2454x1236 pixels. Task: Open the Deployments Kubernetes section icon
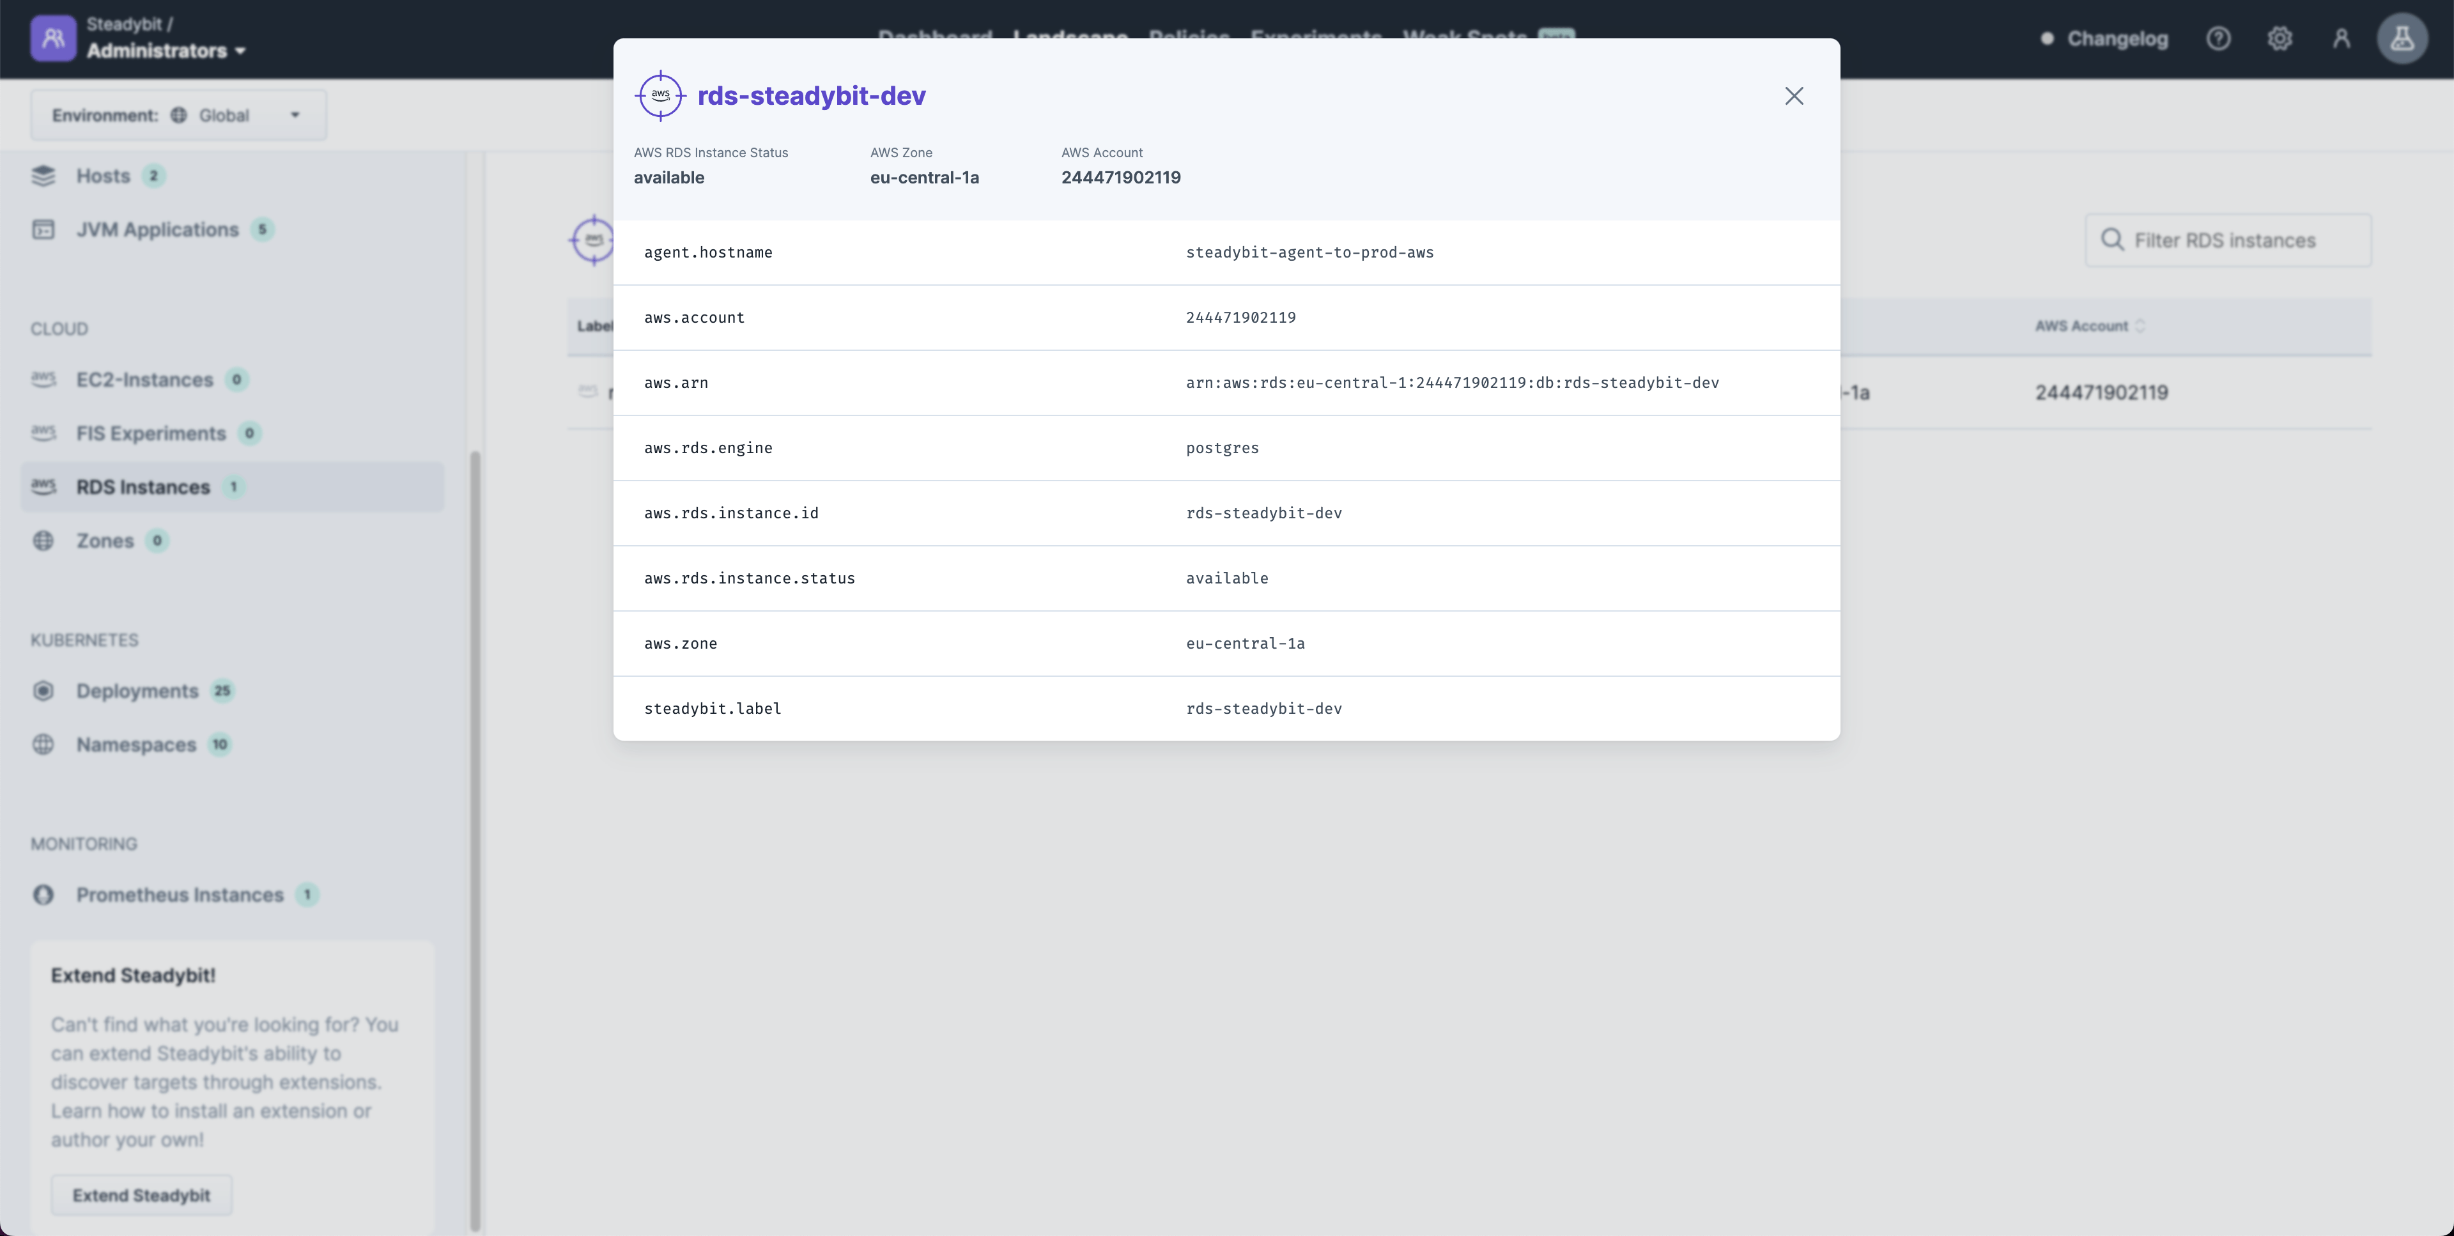coord(43,690)
